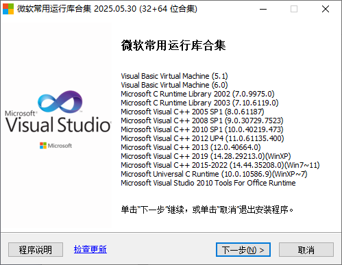342x265 pixels.
Task: Close the installer with the X button
Action: 326,9
